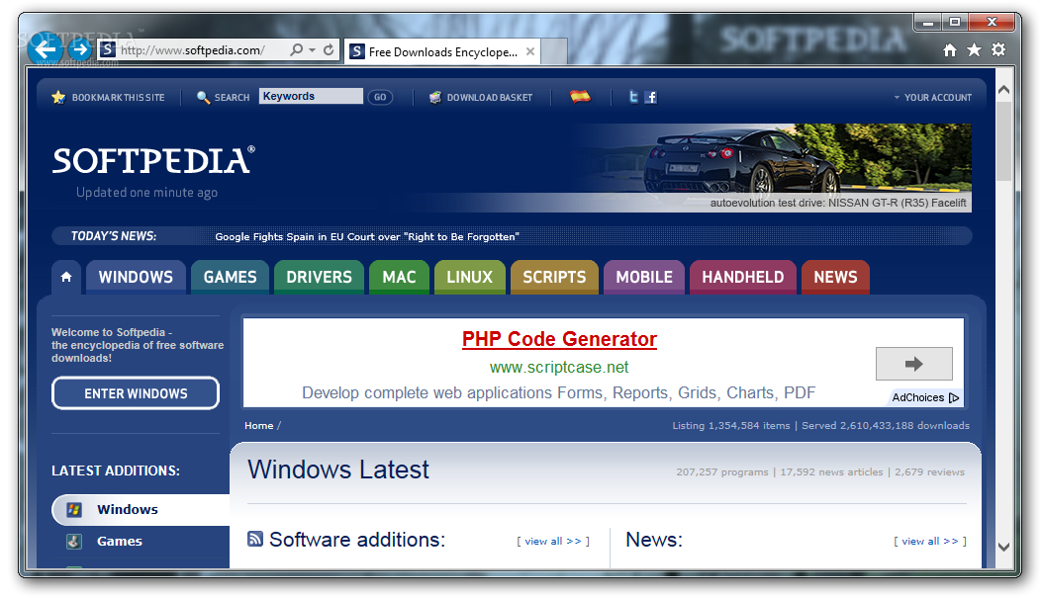Focus the Keywords search field

point(311,96)
